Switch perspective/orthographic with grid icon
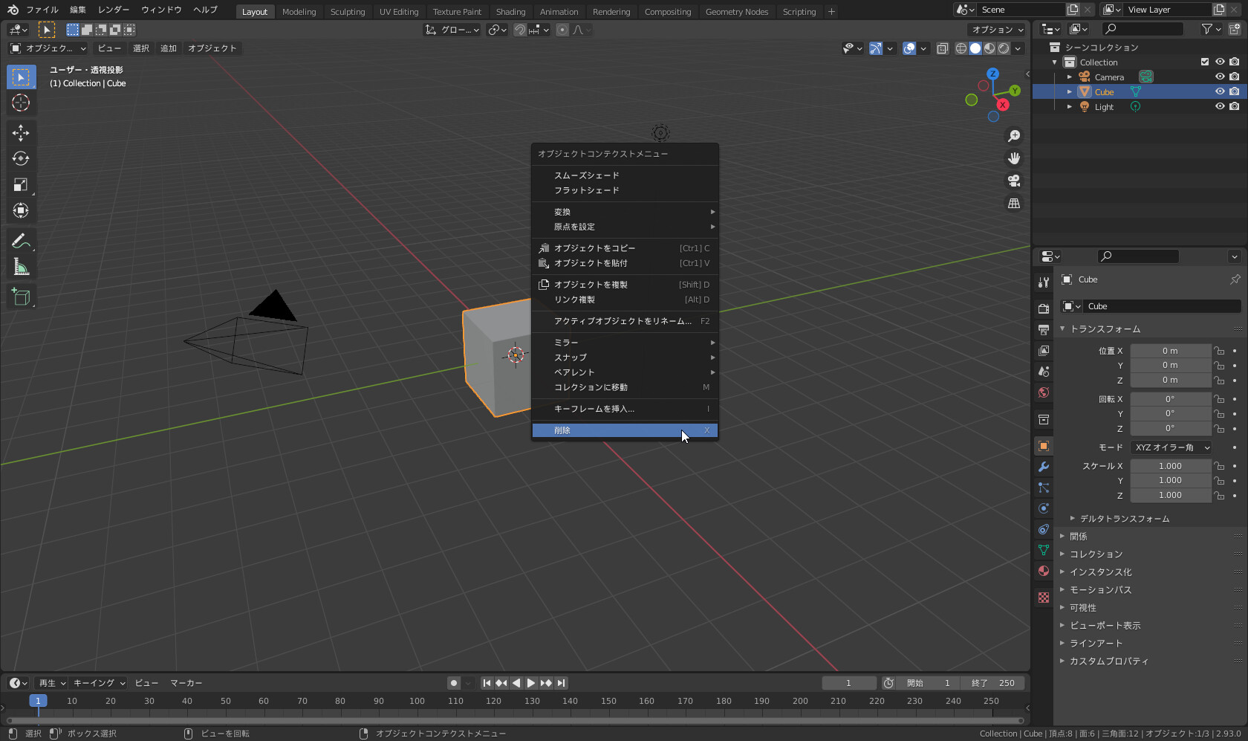The image size is (1248, 741). point(1014,203)
